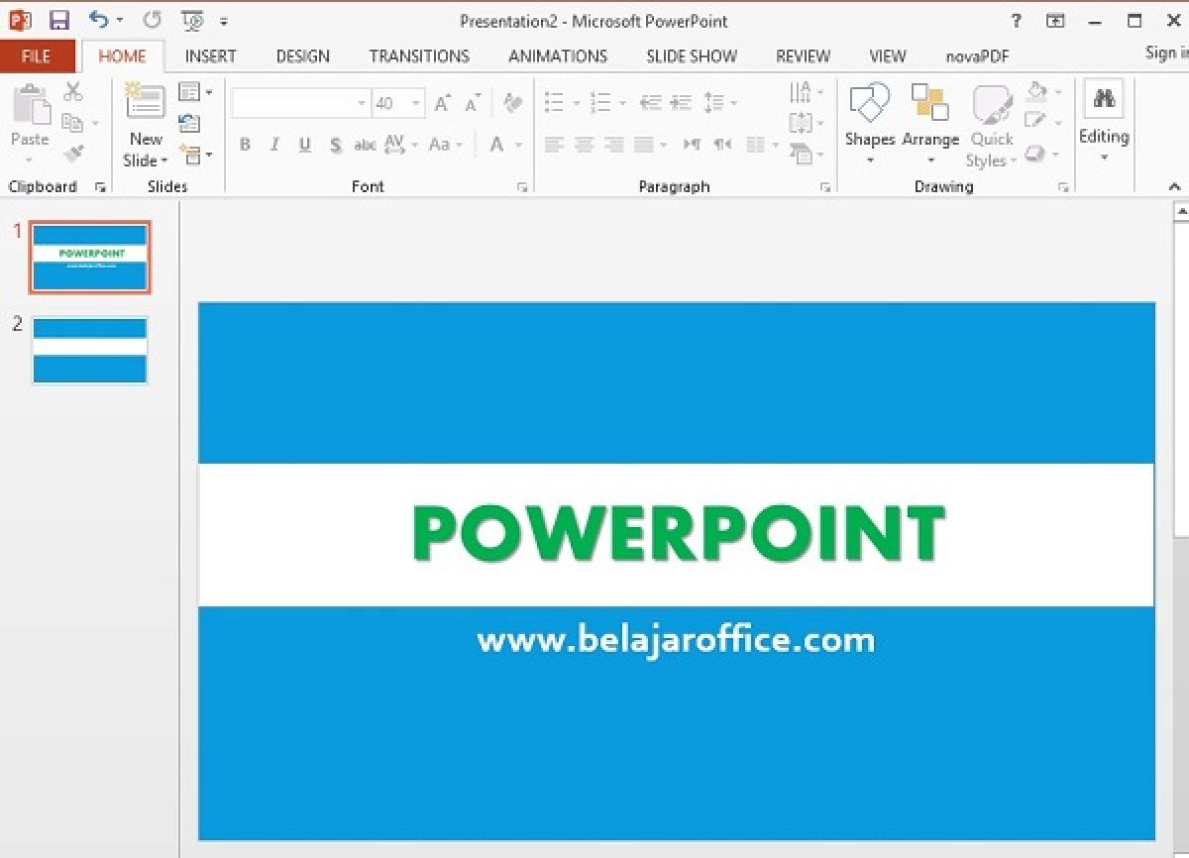Decrease font size
The image size is (1189, 858).
pos(473,103)
